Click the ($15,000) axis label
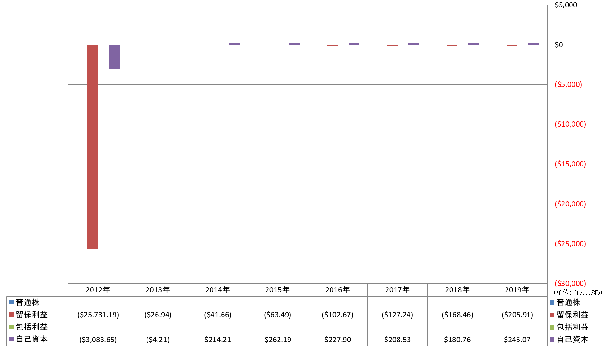The width and height of the screenshot is (610, 346). coord(570,164)
